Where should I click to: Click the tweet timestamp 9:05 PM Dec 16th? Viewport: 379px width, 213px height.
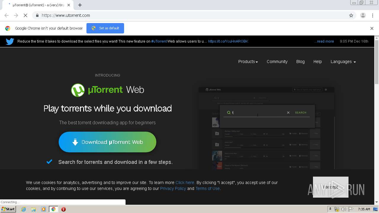[354, 41]
